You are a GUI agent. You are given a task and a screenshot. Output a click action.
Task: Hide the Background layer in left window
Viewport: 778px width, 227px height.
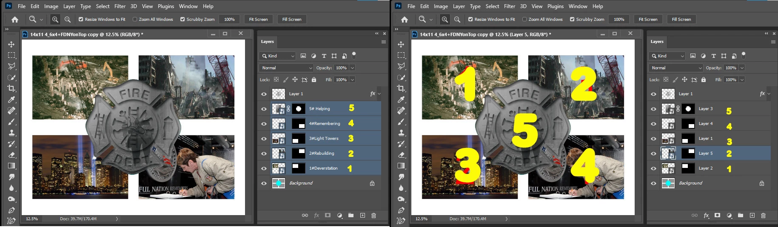264,183
